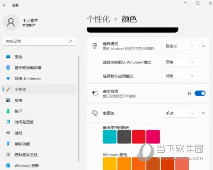Select the salmon Windows color swatch
The image size is (213, 170).
182,163
